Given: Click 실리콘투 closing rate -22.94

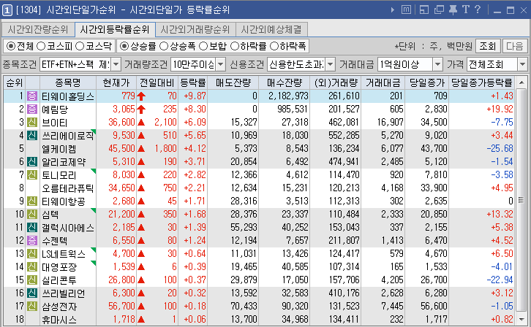Looking at the screenshot, I should 500,280.
